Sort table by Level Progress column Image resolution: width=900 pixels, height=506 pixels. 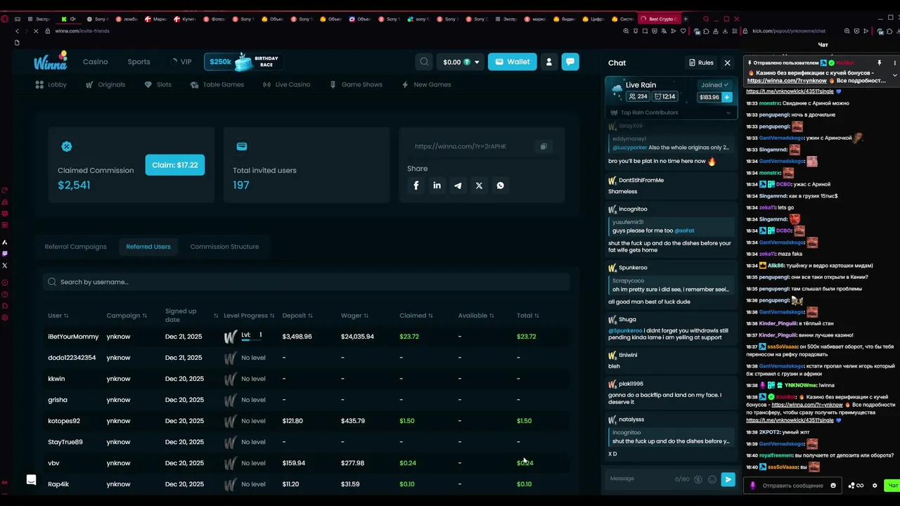[x=249, y=316]
